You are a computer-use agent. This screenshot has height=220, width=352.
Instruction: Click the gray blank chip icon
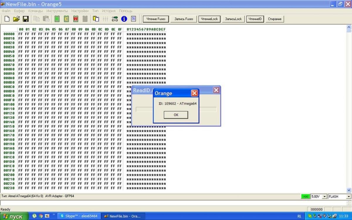[x=85, y=19]
